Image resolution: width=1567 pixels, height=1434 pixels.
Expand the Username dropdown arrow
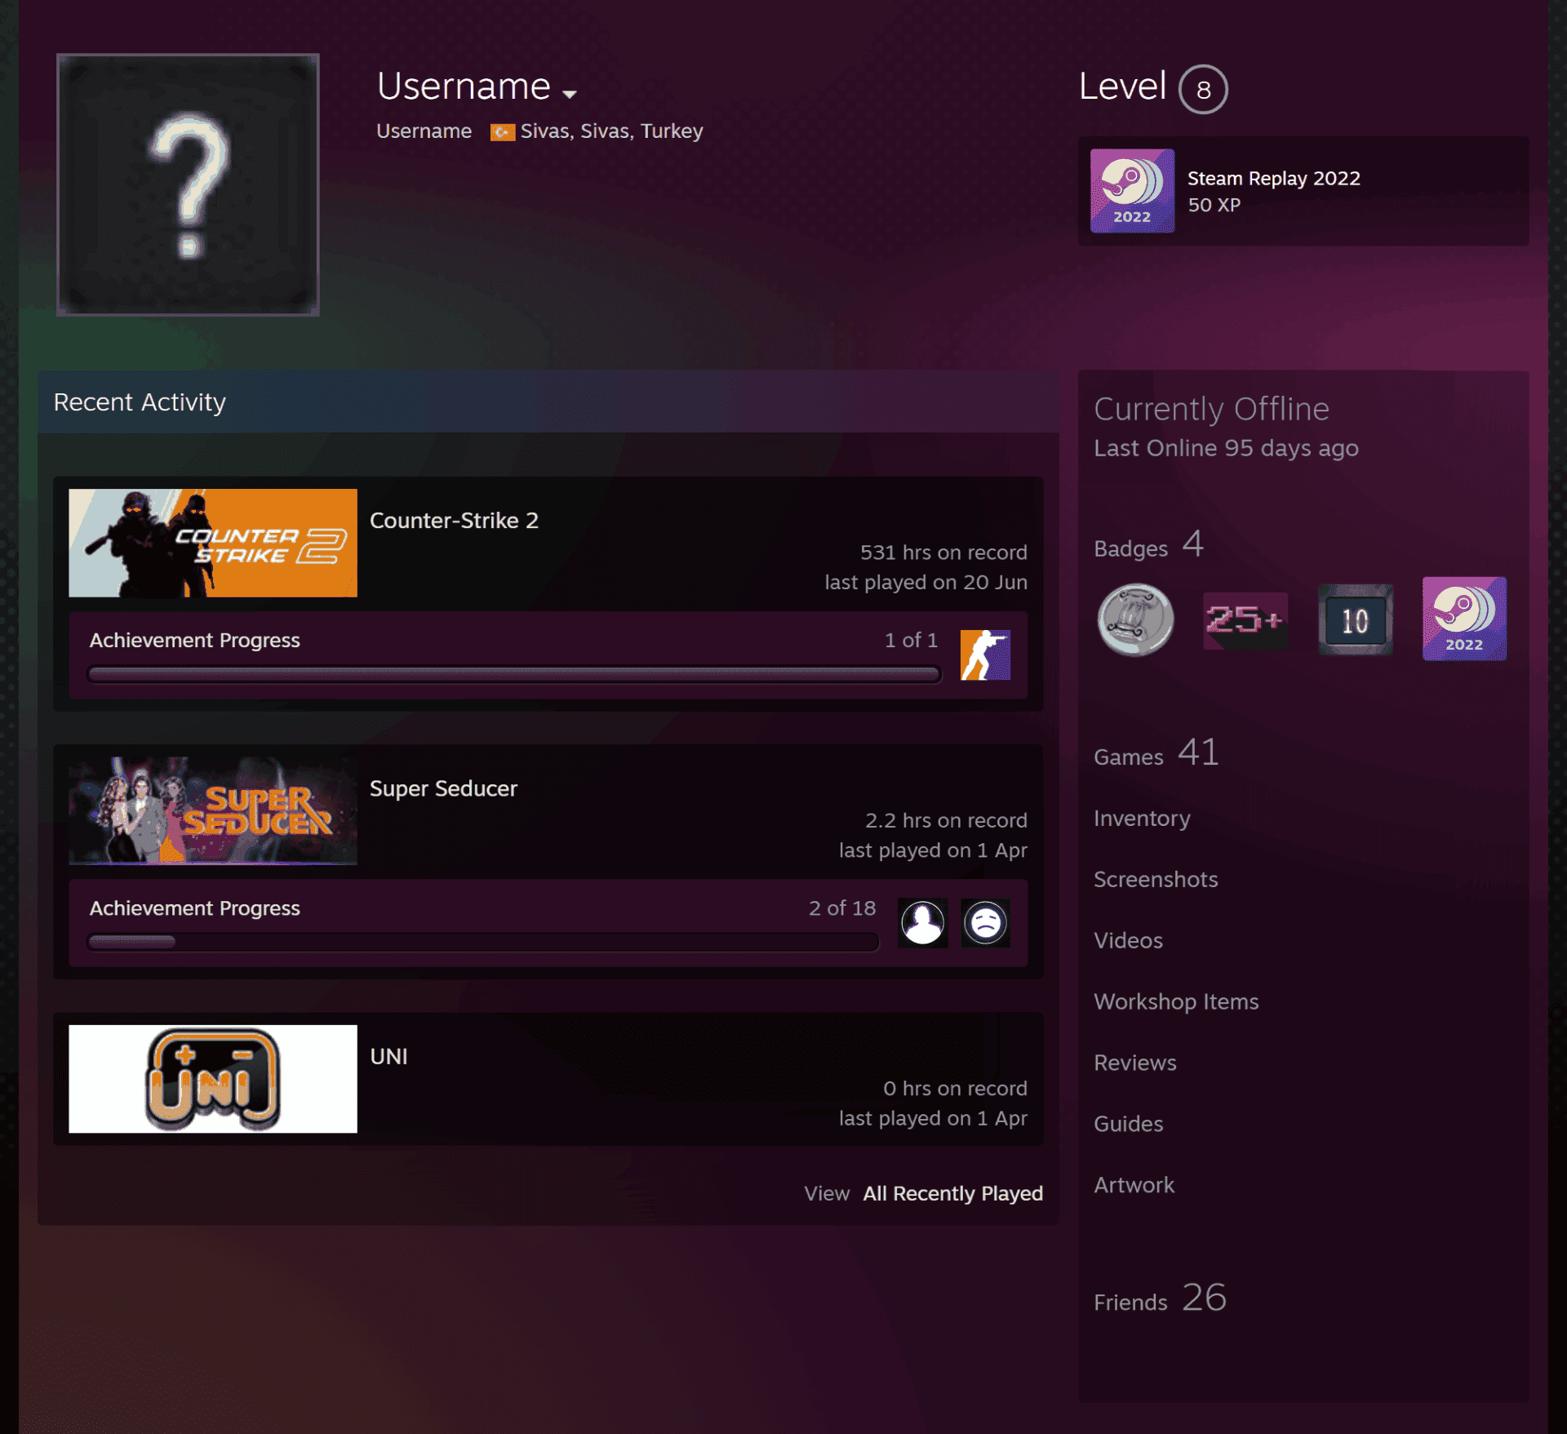pos(570,94)
